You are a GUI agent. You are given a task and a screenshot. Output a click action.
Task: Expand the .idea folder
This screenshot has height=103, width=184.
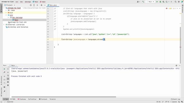pos(6,10)
